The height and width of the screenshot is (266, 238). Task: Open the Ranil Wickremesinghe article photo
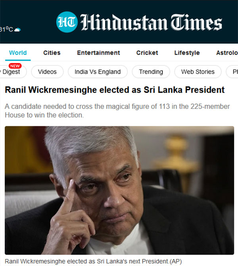coord(119,190)
